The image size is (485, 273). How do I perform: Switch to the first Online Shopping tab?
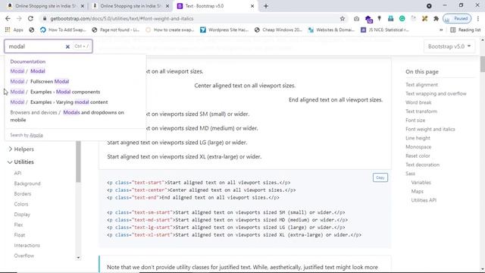[45, 6]
